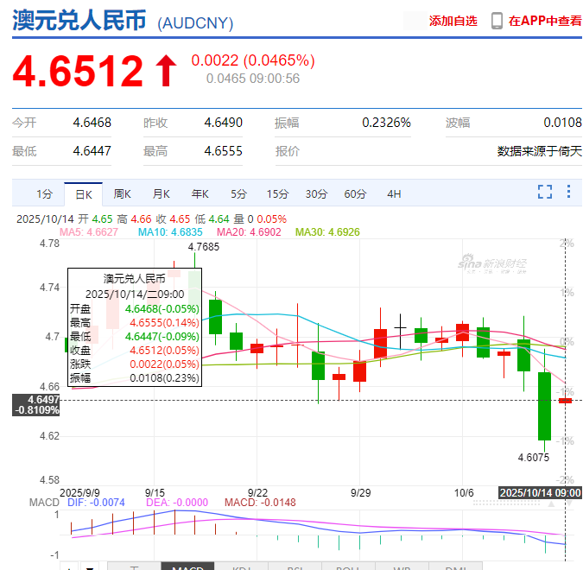Open the fullscreen chart view icon
This screenshot has width=583, height=570.
[x=545, y=192]
